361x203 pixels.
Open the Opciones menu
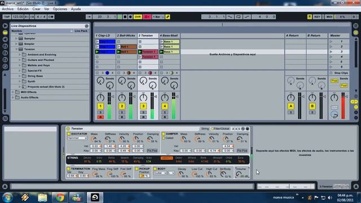pos(60,9)
